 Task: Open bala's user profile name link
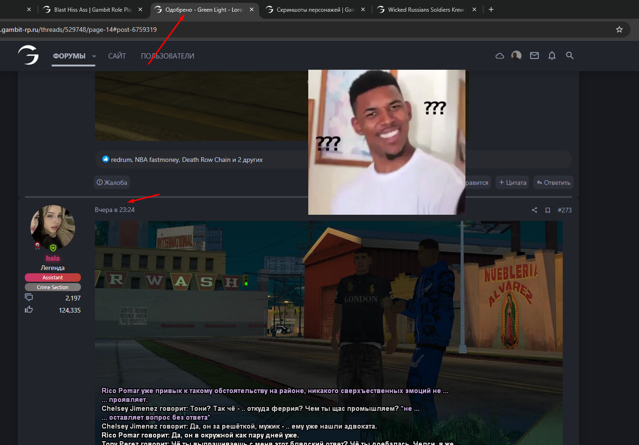[53, 258]
